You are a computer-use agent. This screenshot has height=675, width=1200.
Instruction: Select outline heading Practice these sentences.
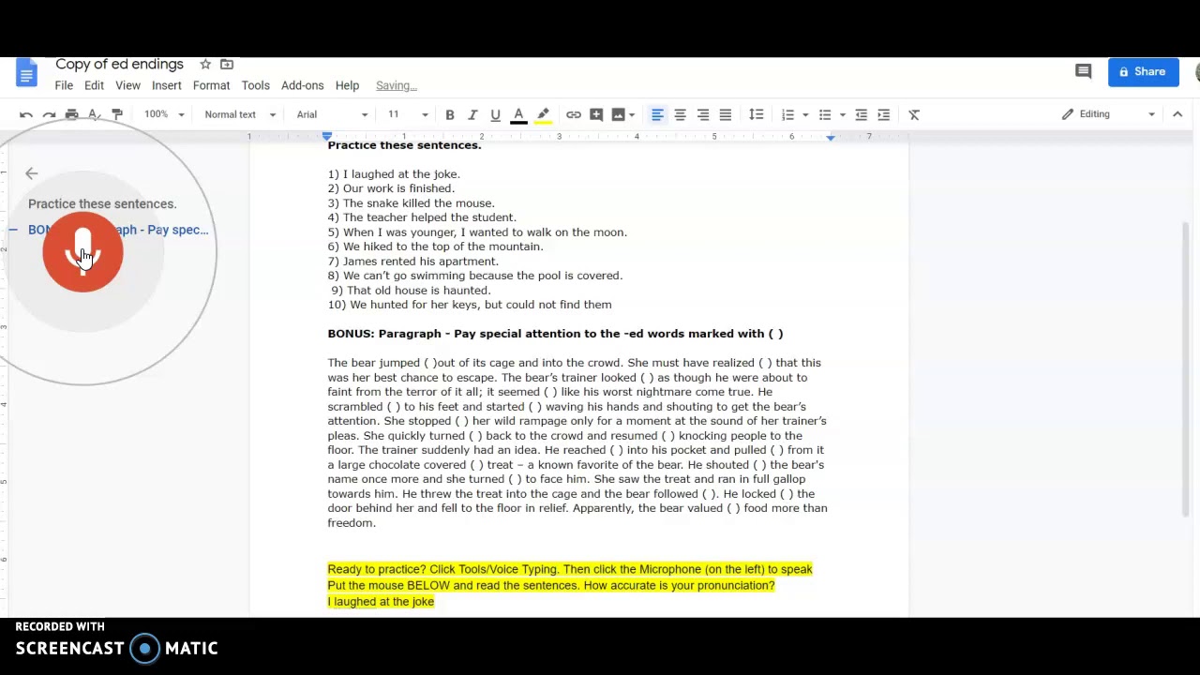(102, 203)
